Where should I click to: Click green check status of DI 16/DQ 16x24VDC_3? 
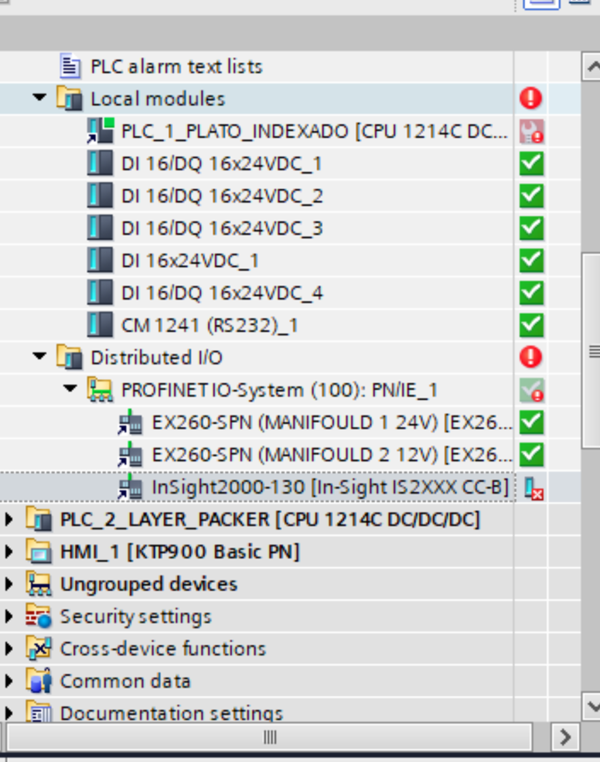(x=531, y=228)
